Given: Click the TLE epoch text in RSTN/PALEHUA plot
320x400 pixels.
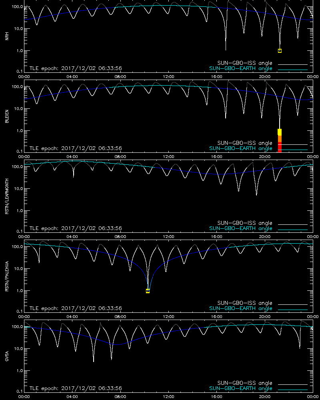Looking at the screenshot, I should (x=76, y=308).
